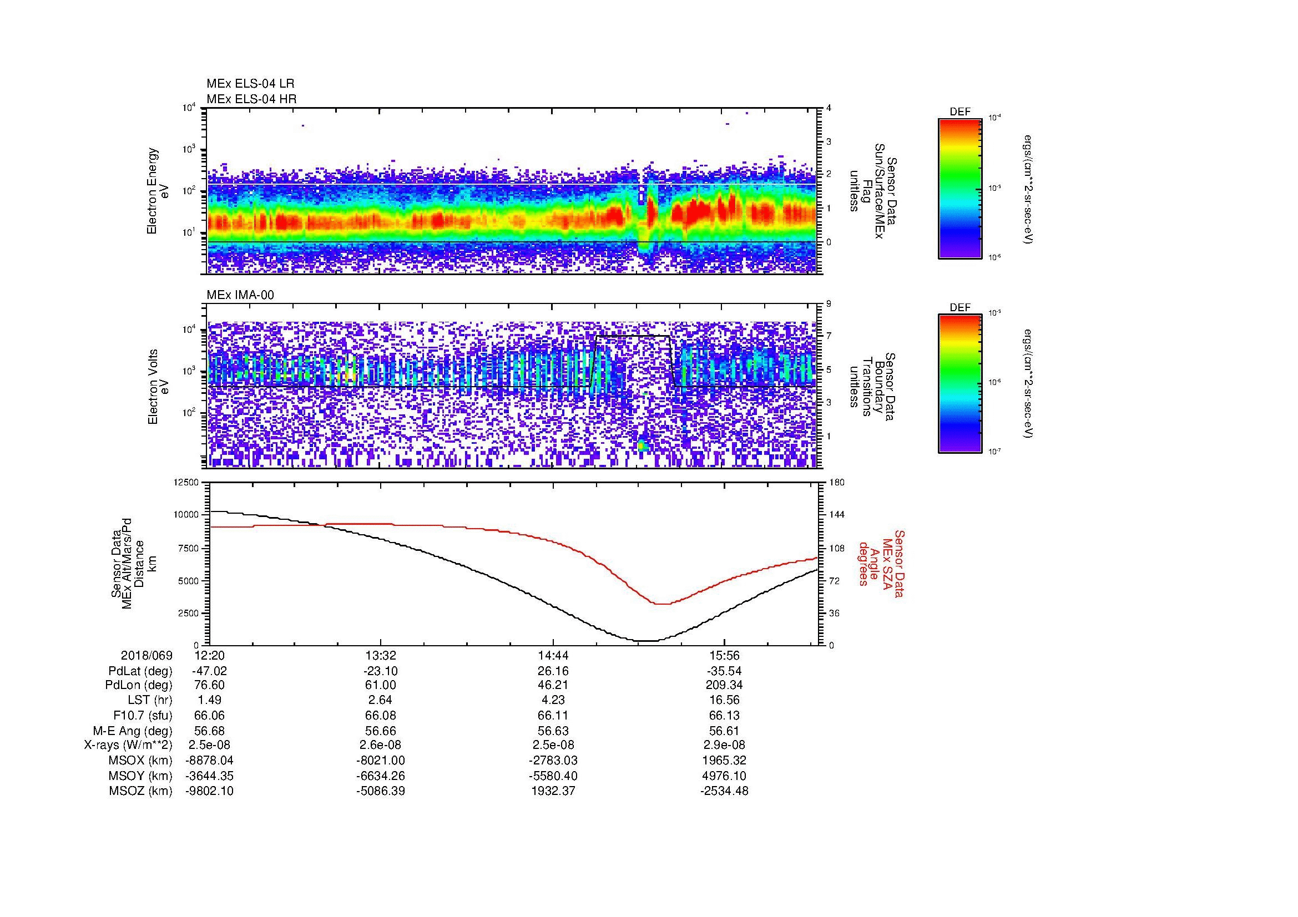Click the LST value 16.56
This screenshot has height=917, width=1298.
coord(724,701)
